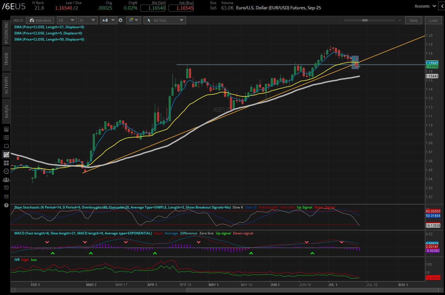Viewport: 445px width, 295px height.
Task: Click the Bid (Sell) 1.16540 price button
Action: pos(153,8)
